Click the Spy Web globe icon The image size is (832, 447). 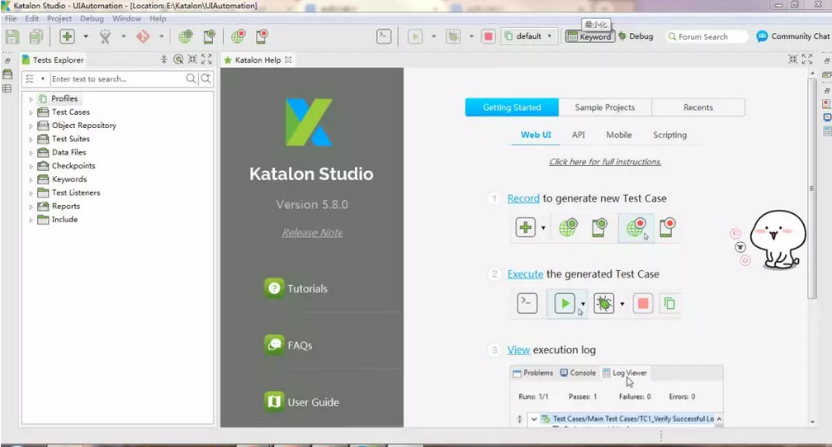click(185, 36)
